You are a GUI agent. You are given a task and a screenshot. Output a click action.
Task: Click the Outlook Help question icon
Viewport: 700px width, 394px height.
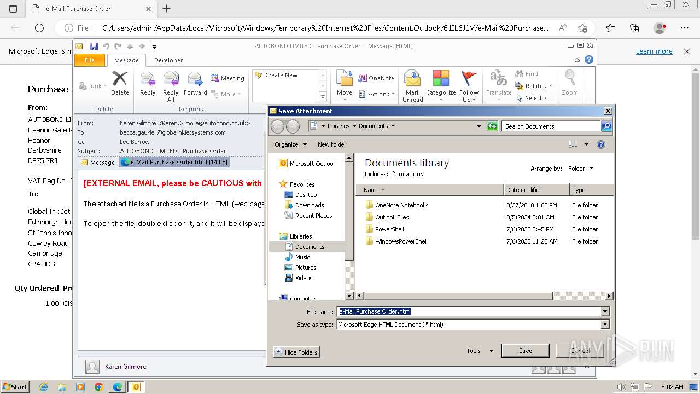click(x=589, y=60)
